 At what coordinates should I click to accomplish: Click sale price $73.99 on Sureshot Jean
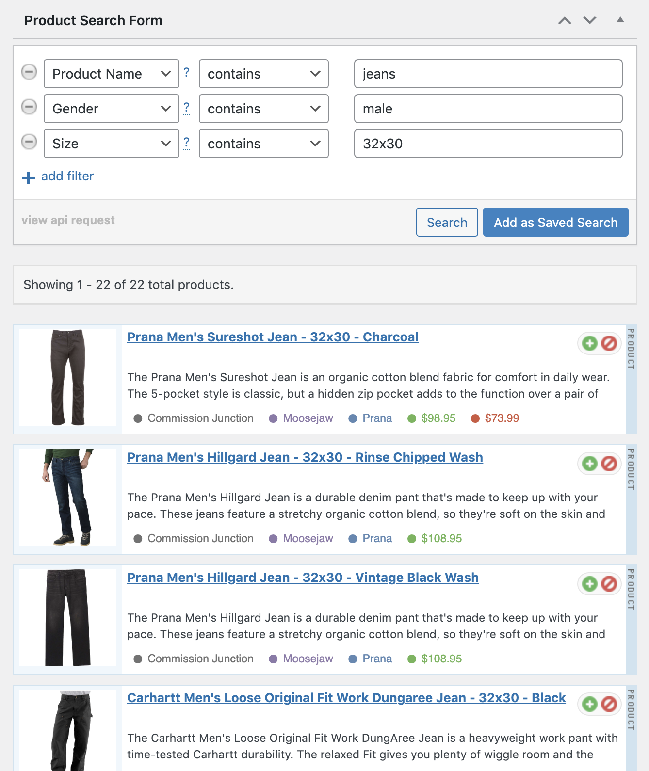pyautogui.click(x=502, y=418)
